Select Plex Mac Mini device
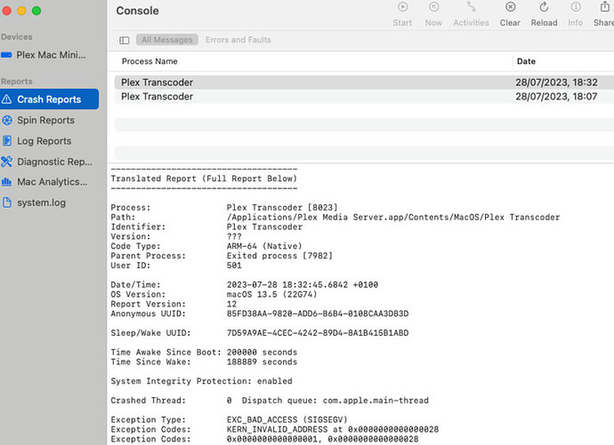Image resolution: width=614 pixels, height=445 pixels. 49,55
